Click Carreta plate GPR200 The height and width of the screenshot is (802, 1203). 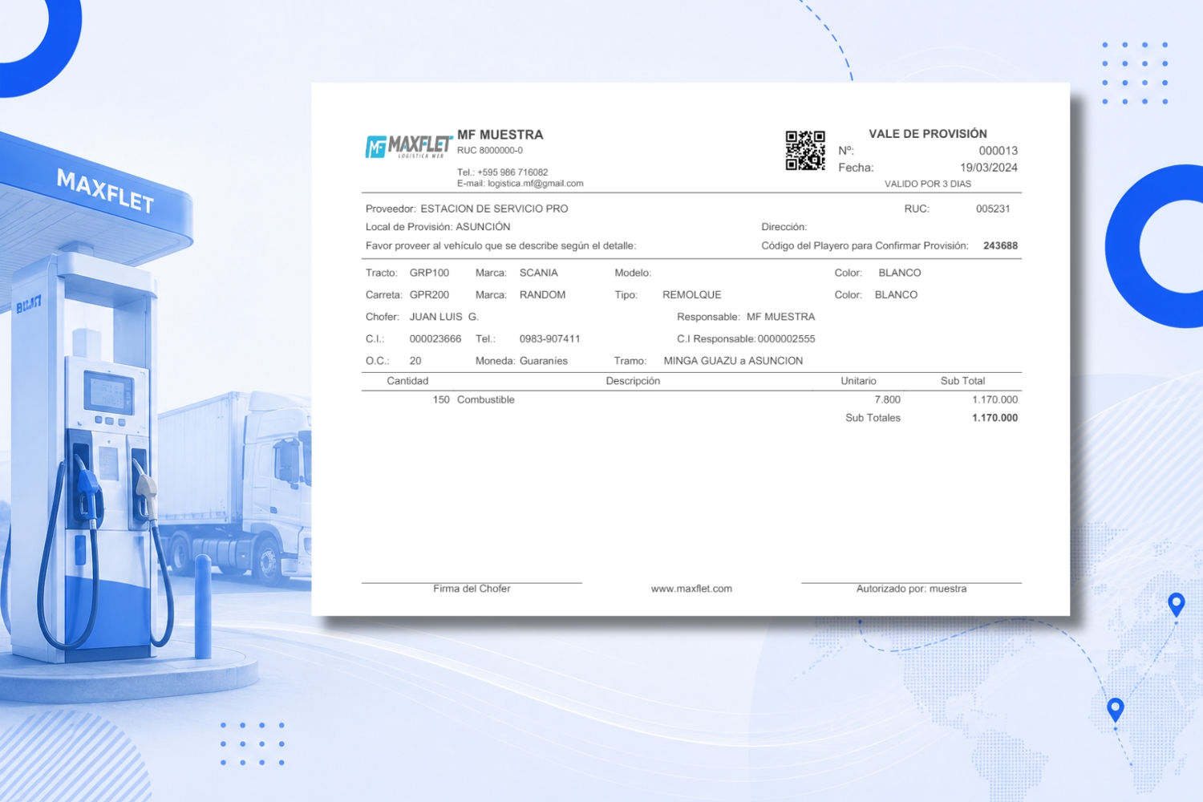coord(429,295)
